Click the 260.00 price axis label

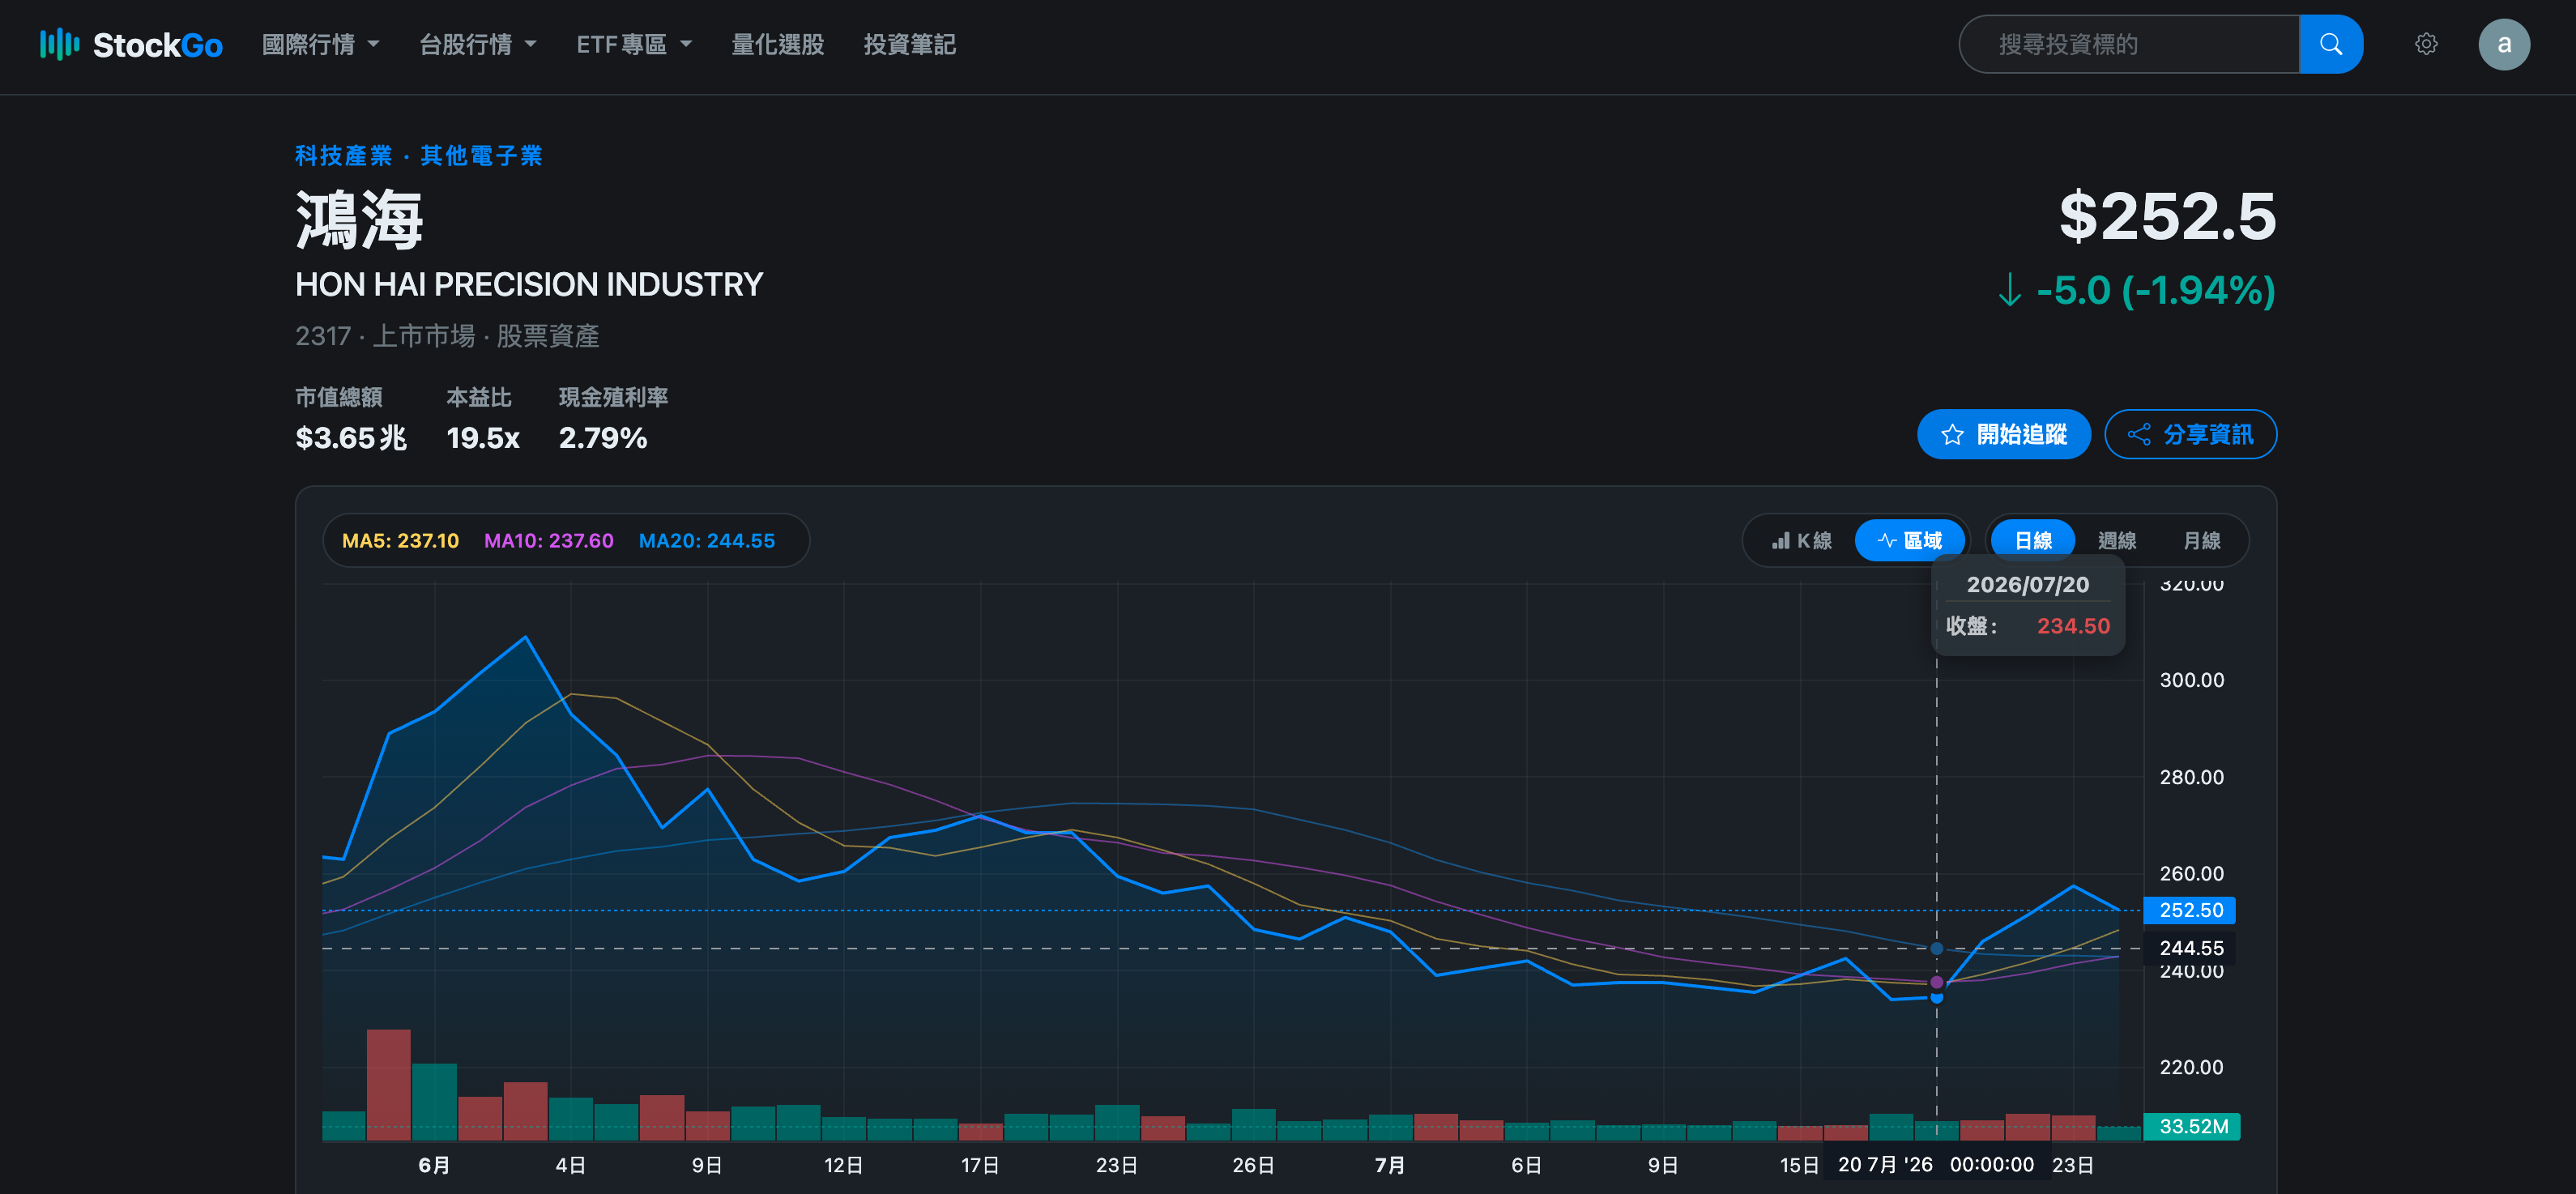tap(2191, 874)
